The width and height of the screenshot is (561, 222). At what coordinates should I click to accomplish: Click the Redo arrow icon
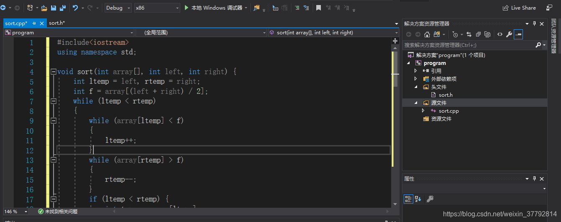point(90,8)
